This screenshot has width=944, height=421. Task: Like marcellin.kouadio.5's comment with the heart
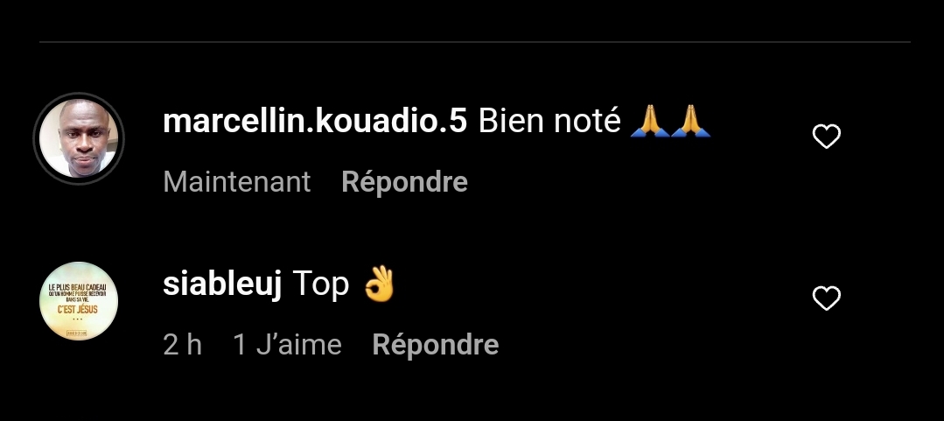(x=826, y=137)
